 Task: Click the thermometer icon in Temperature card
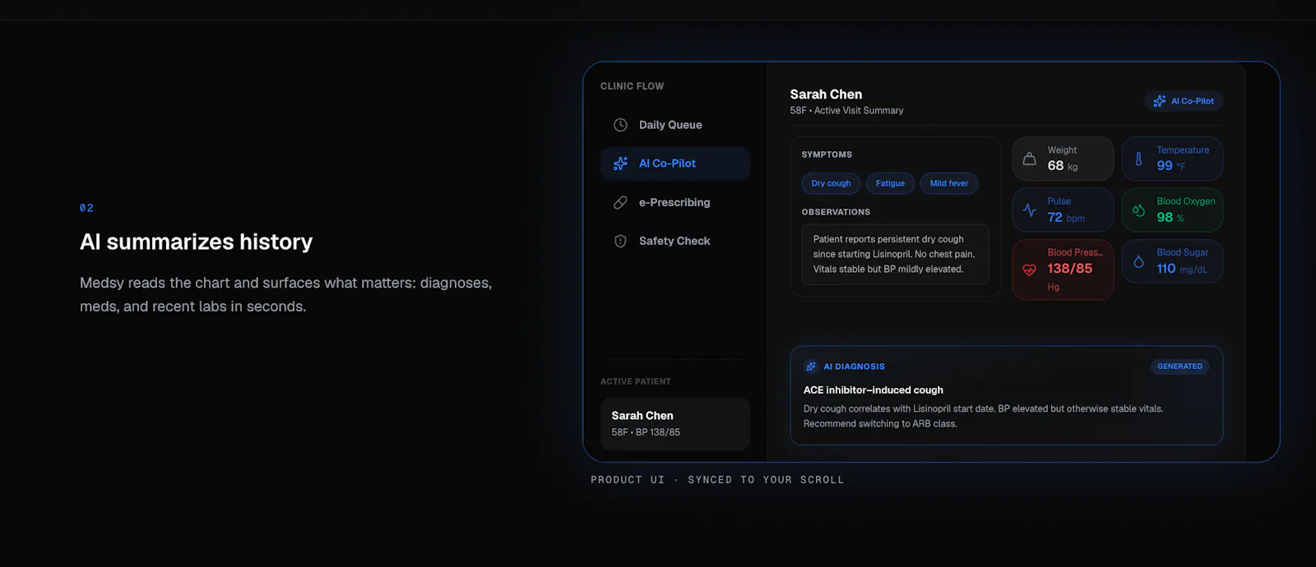coord(1138,159)
